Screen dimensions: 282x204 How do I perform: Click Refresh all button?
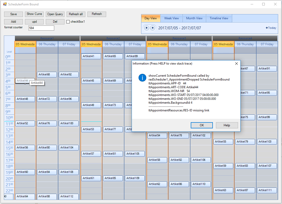click(x=76, y=14)
